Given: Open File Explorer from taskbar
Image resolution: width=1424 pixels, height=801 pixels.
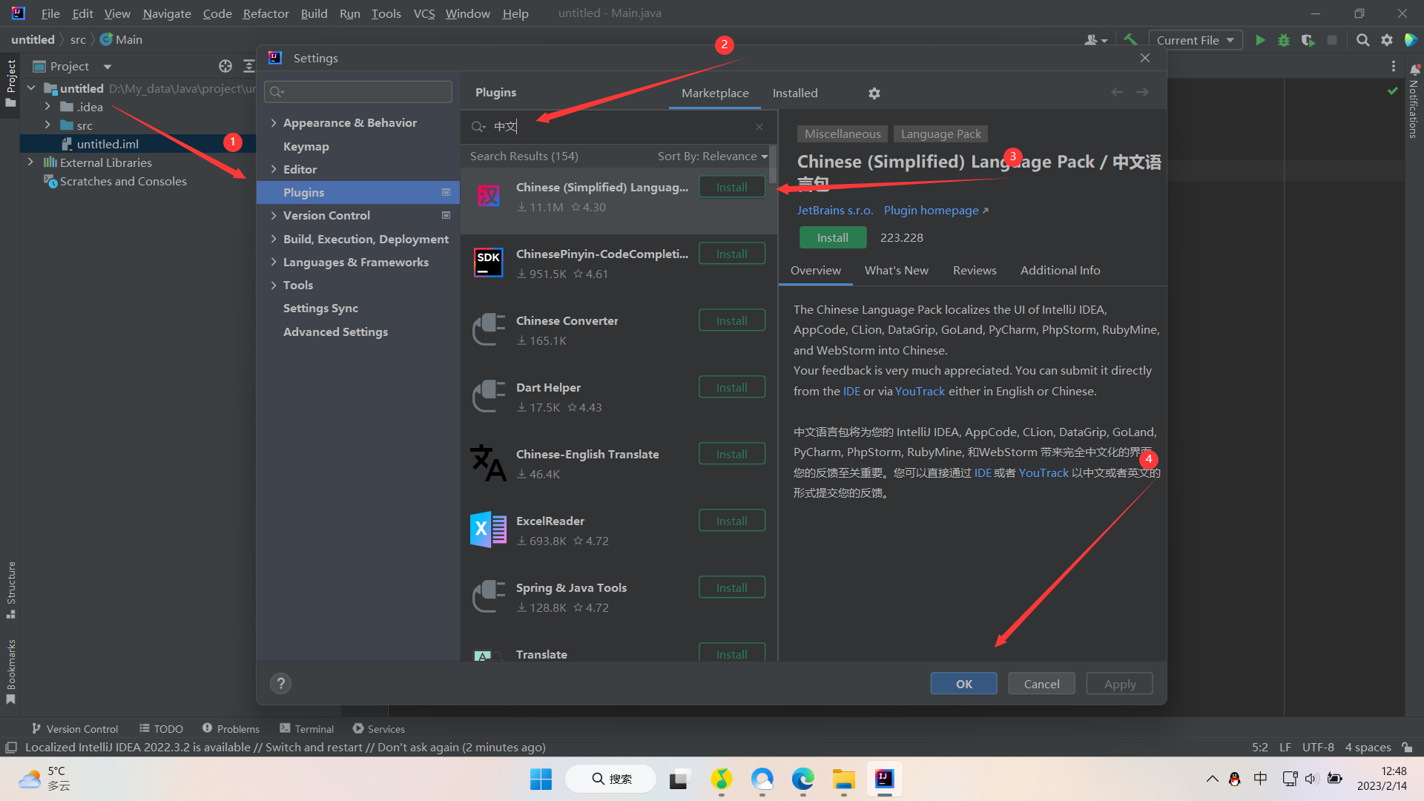Looking at the screenshot, I should 843,779.
